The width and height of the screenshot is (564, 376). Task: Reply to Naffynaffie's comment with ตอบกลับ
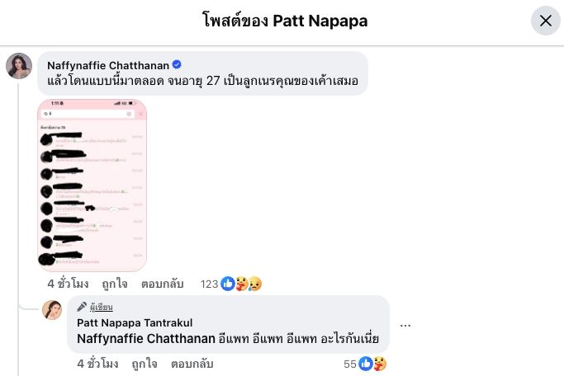[162, 284]
